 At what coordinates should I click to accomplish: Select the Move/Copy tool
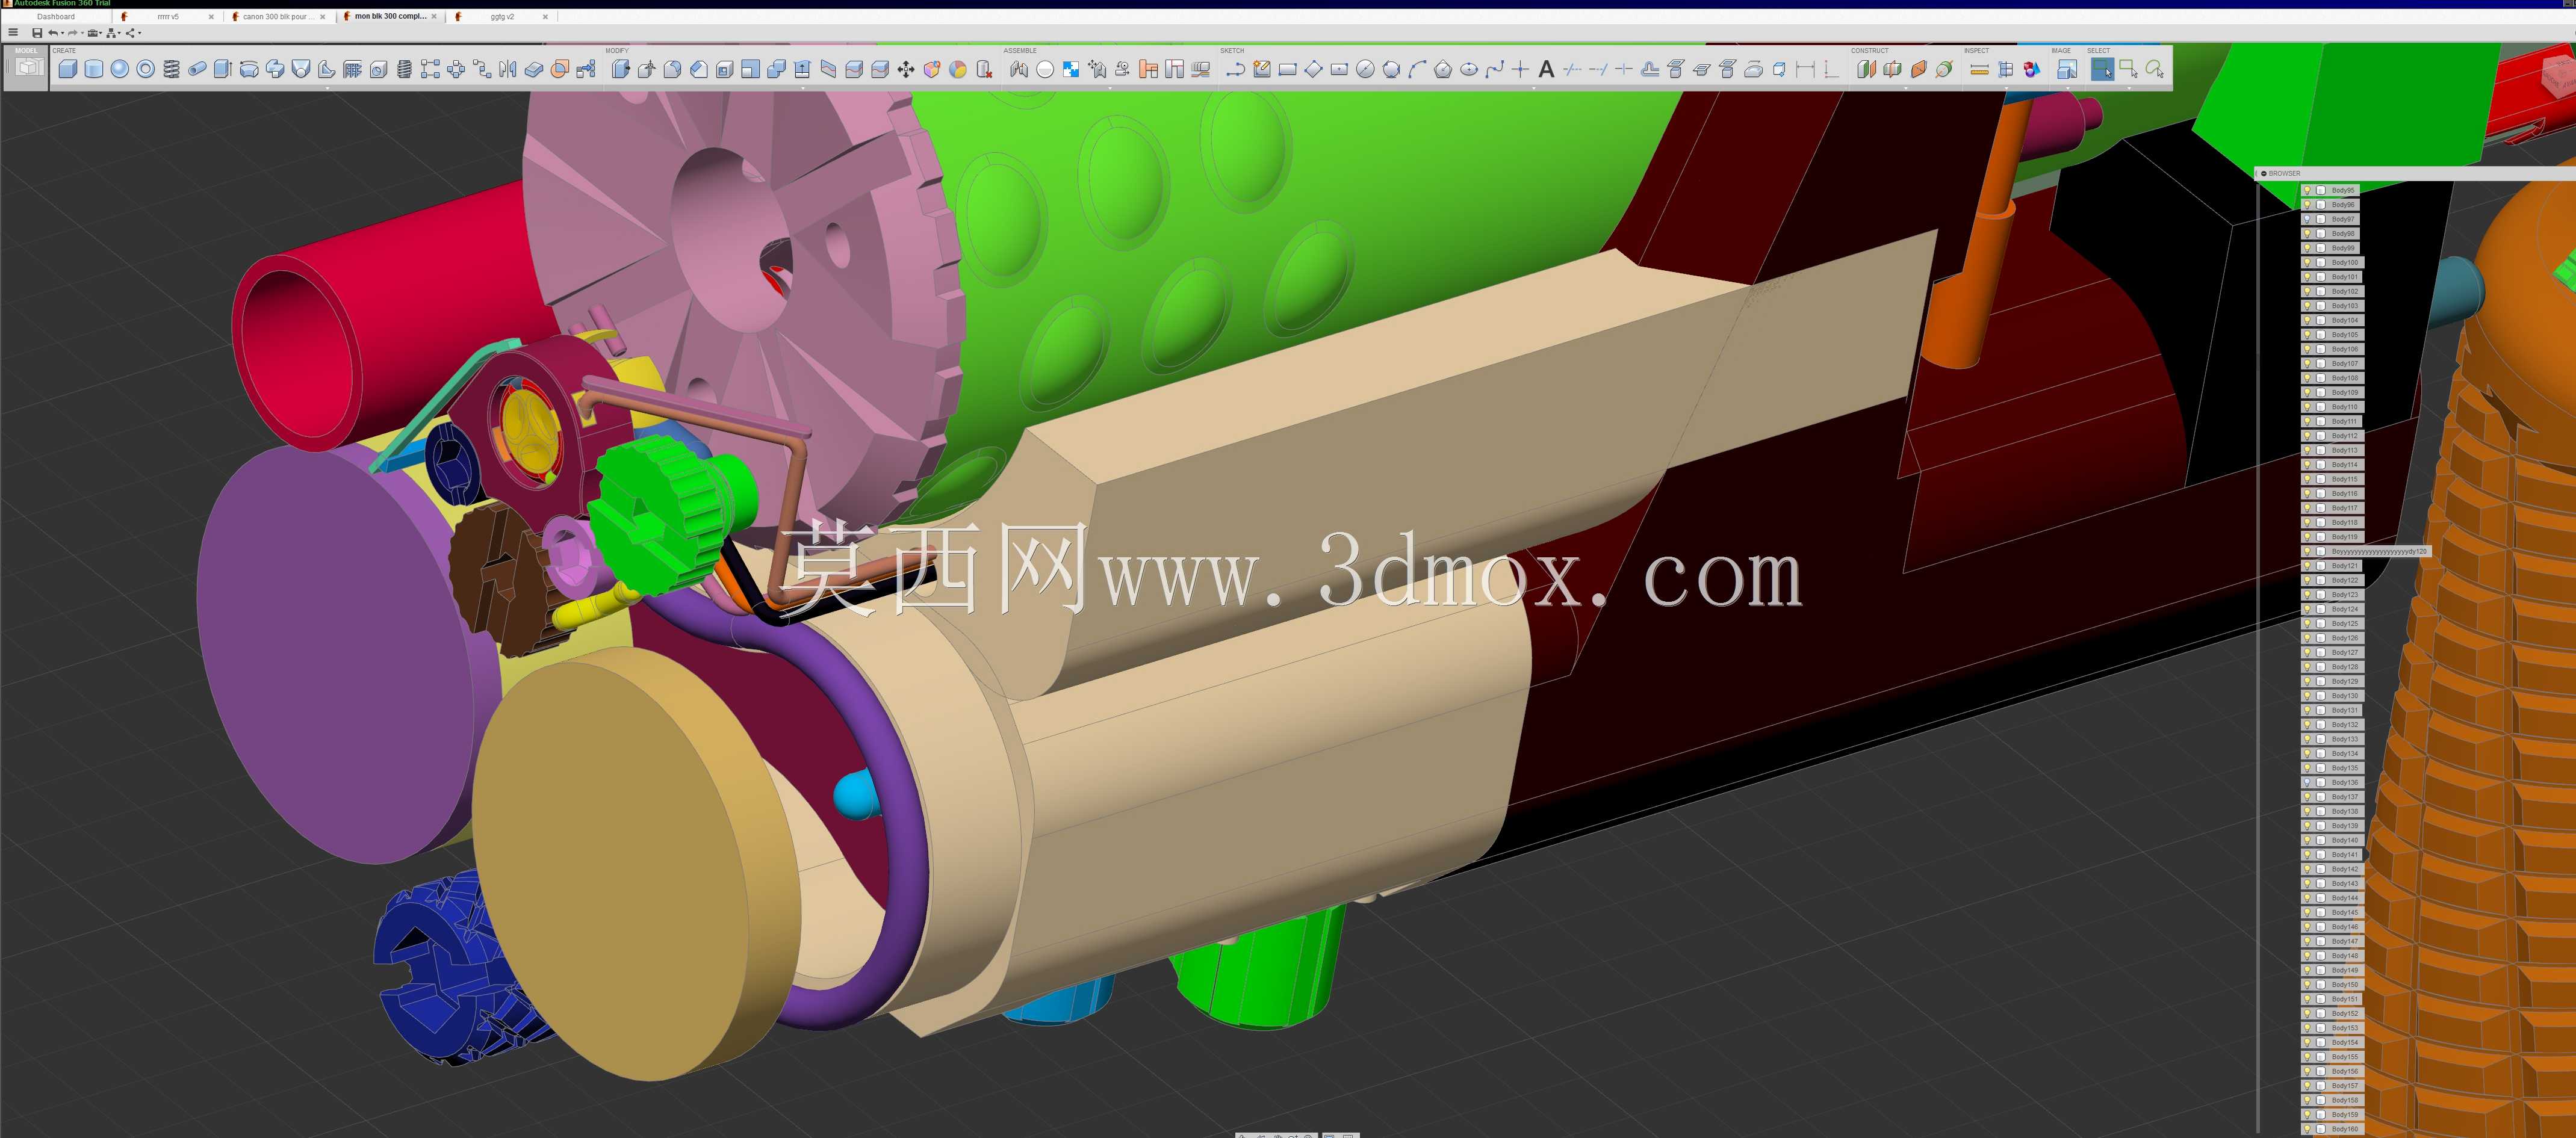906,69
